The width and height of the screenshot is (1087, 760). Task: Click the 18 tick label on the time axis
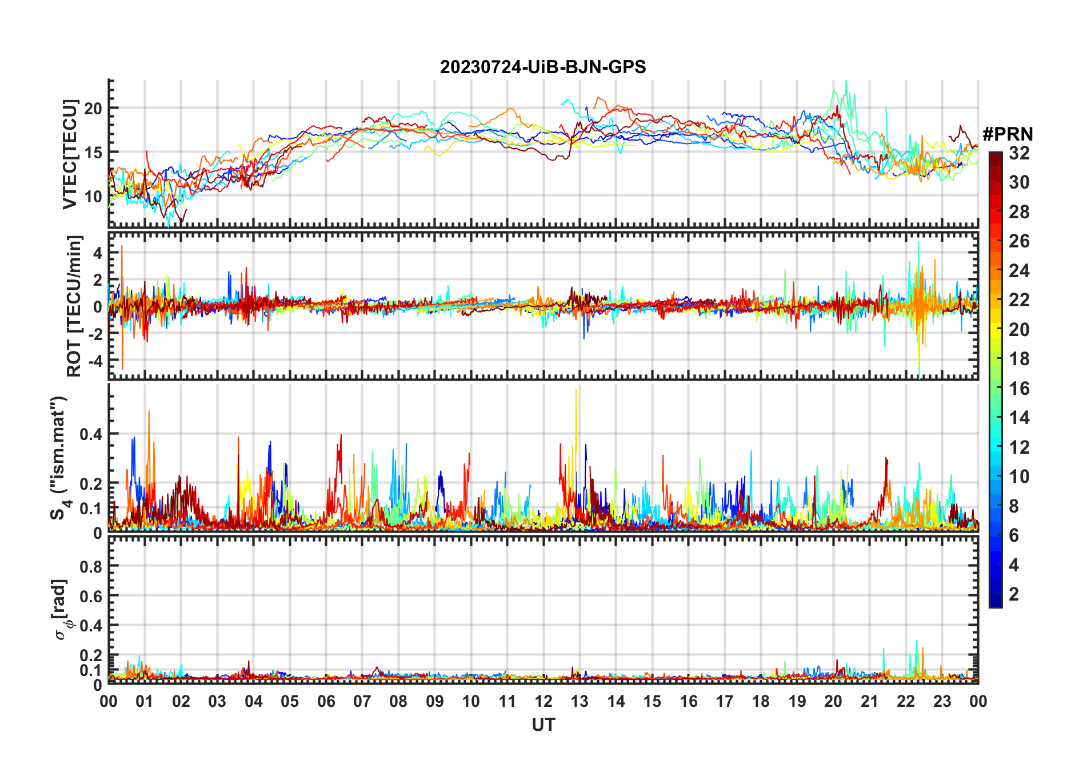pyautogui.click(x=761, y=701)
